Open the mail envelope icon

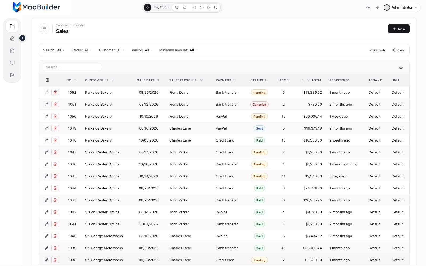pos(194,7)
